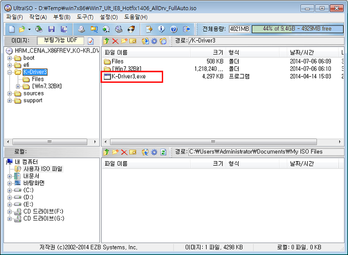Click the blue gear icon in the image pane toolbar
Image resolution: width=348 pixels, height=255 pixels.
(154, 41)
